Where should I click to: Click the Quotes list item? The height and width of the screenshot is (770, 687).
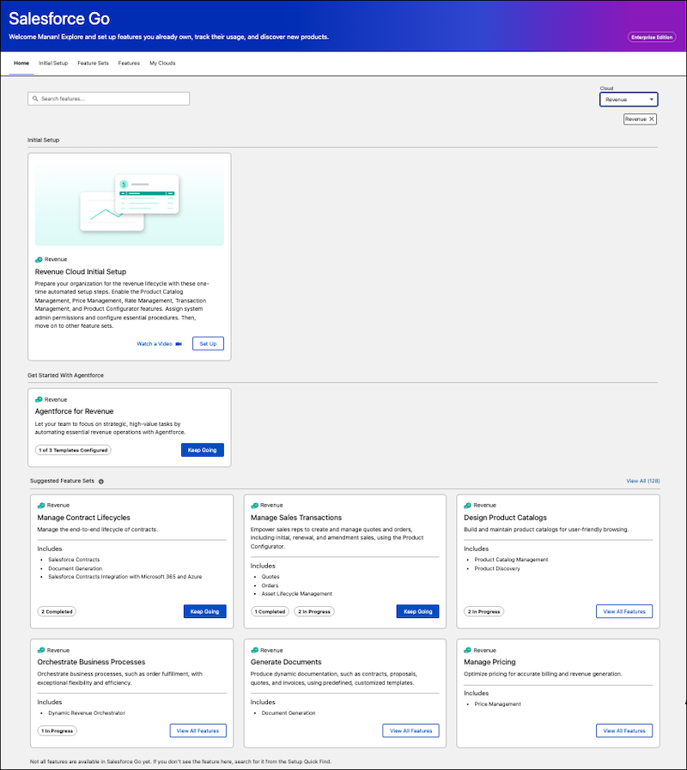pos(271,577)
